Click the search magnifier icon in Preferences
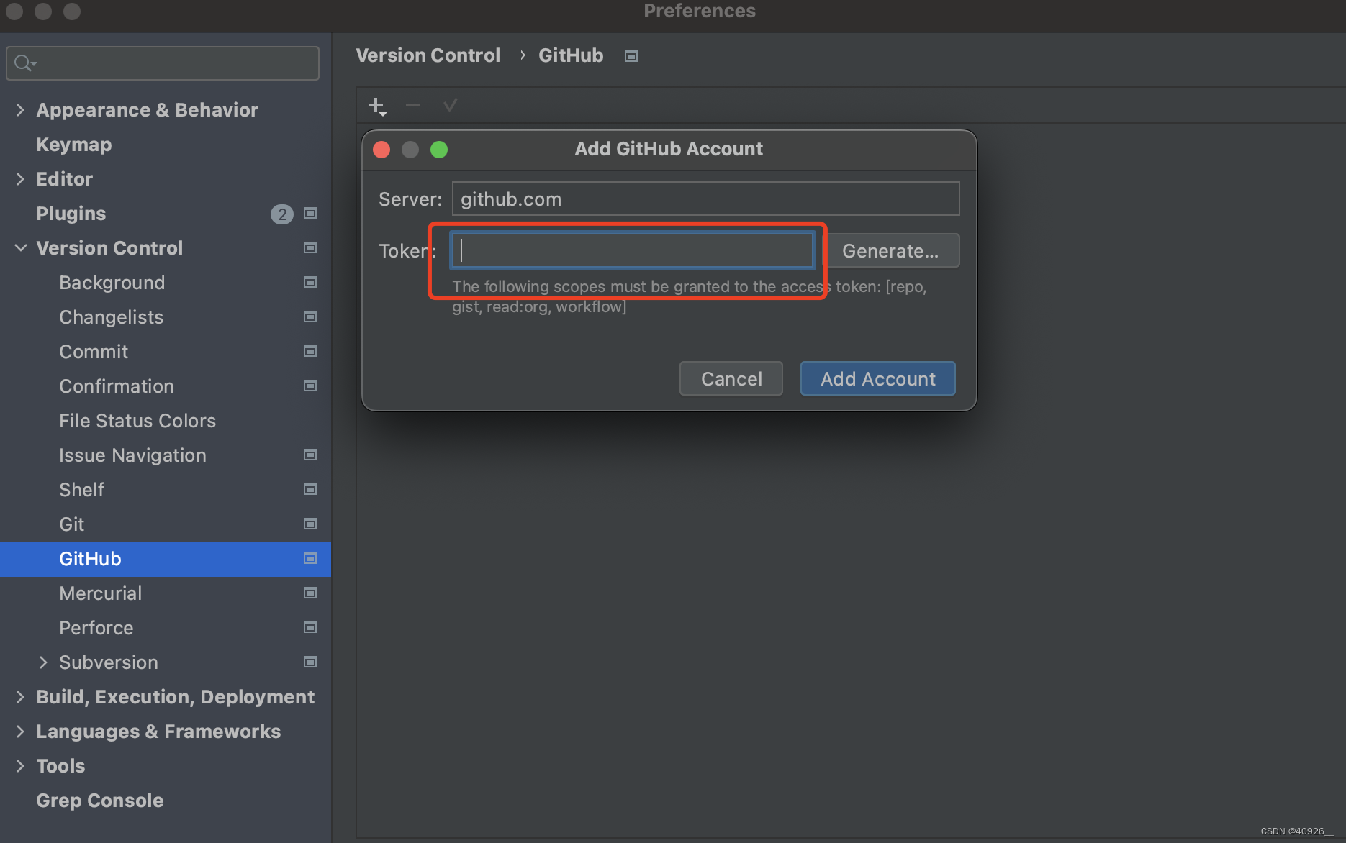Viewport: 1346px width, 843px height. pos(24,63)
